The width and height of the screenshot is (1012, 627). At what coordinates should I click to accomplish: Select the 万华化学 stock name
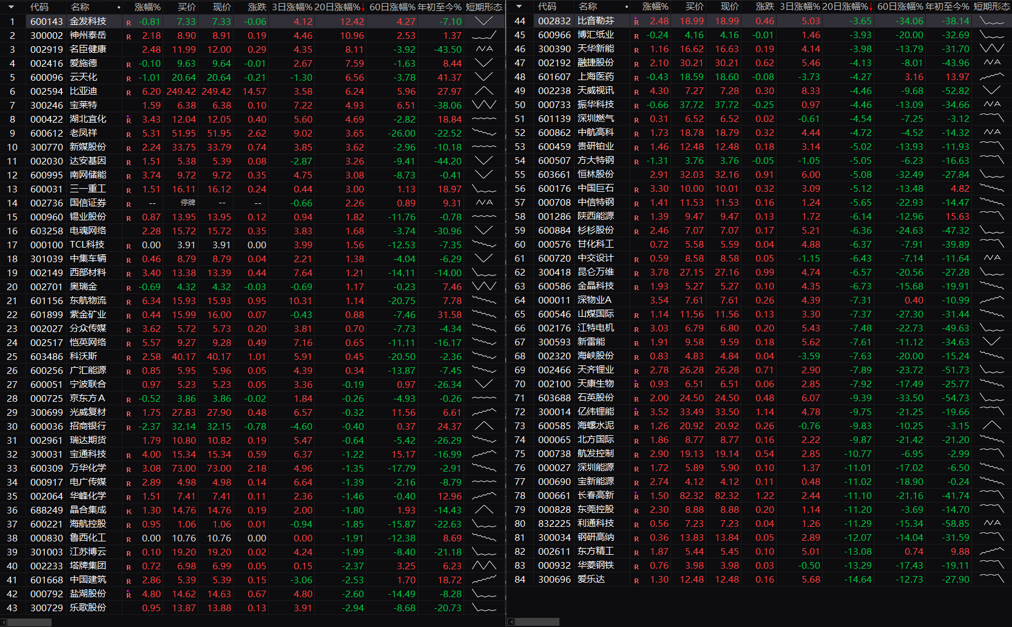[x=88, y=468]
